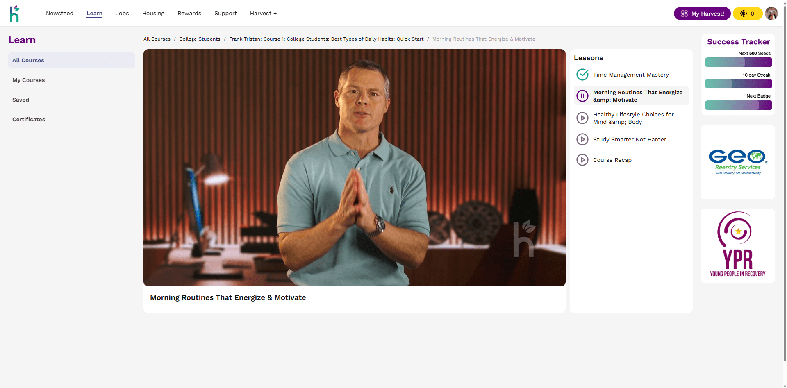Click the Next 500 Seeds progress bar

[738, 62]
